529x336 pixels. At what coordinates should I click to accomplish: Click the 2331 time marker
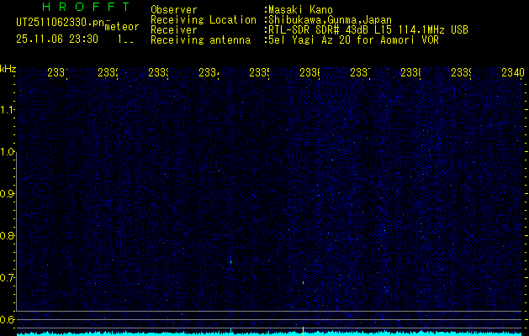[57, 72]
